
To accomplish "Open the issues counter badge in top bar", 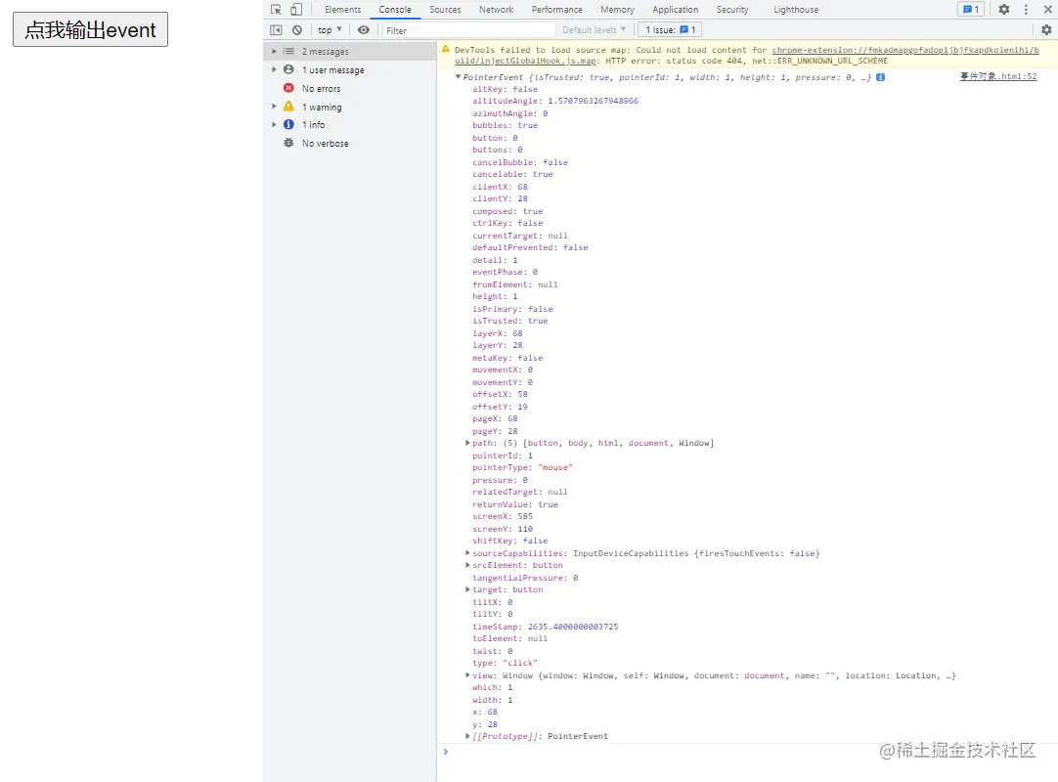I will pos(971,10).
